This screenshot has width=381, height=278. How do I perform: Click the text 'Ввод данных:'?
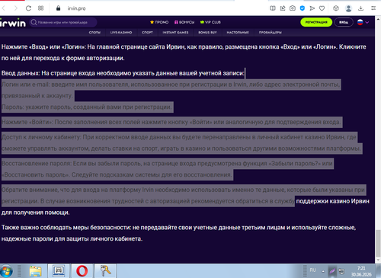(21, 73)
